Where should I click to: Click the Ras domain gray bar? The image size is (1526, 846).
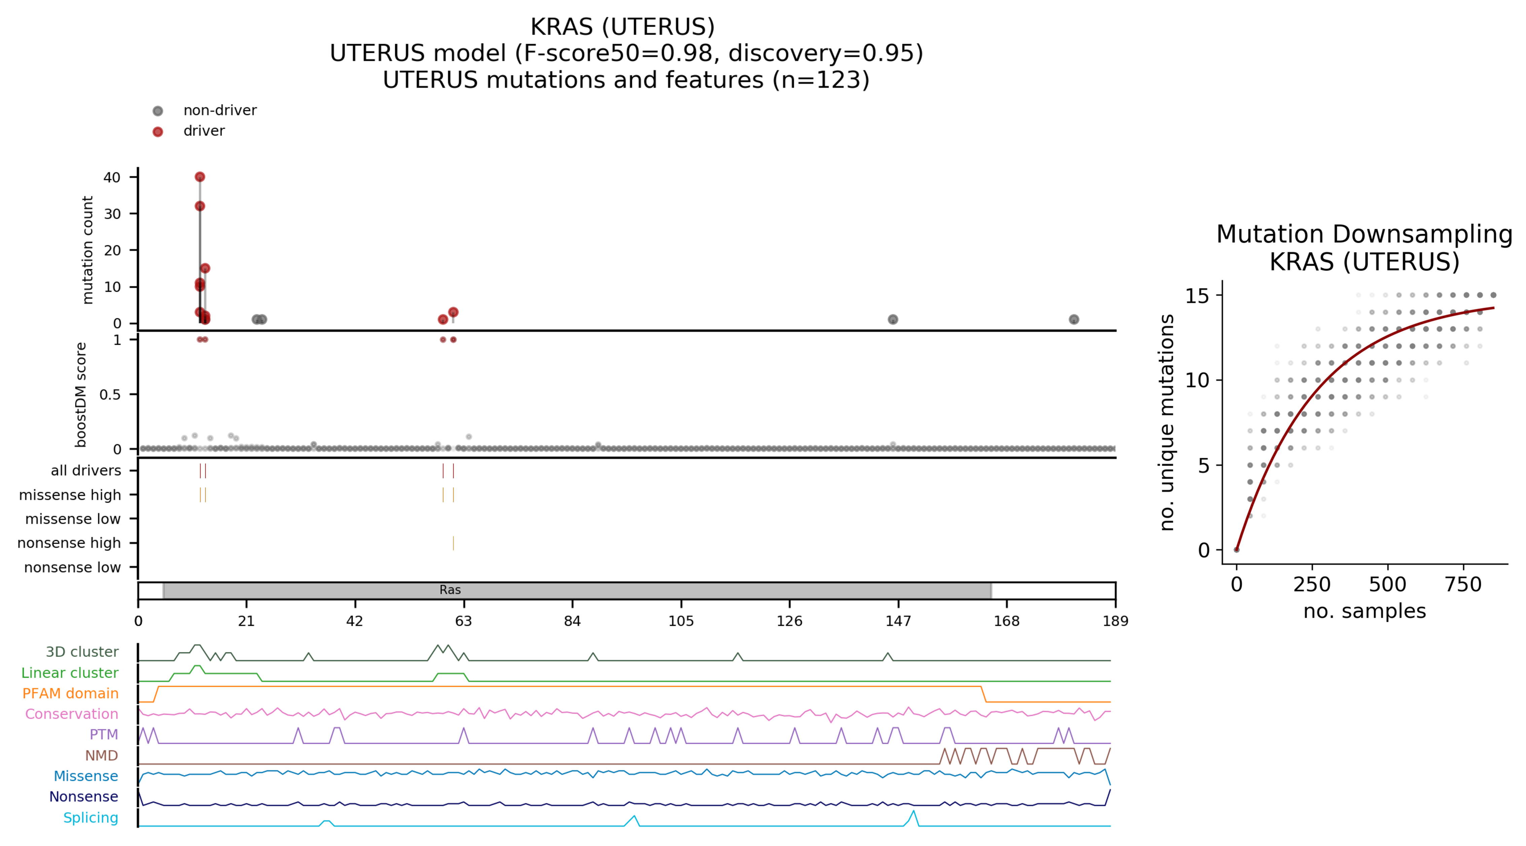click(577, 590)
